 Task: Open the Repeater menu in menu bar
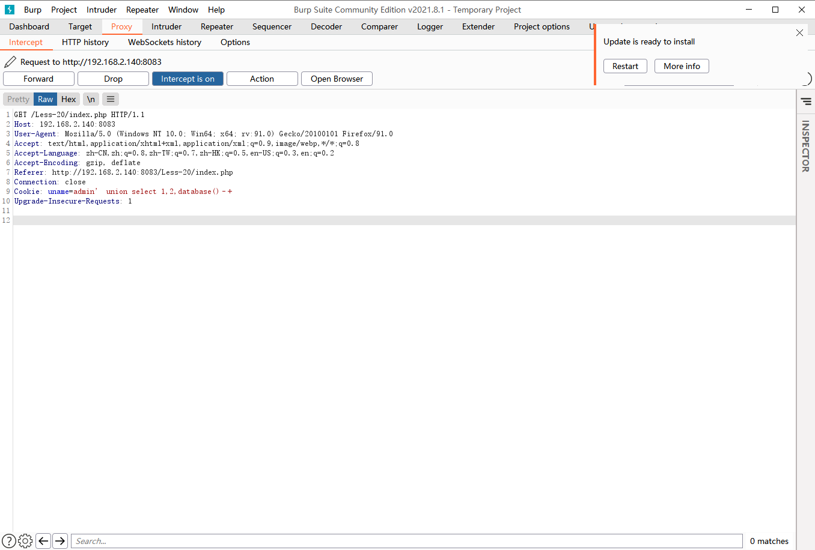pos(142,10)
